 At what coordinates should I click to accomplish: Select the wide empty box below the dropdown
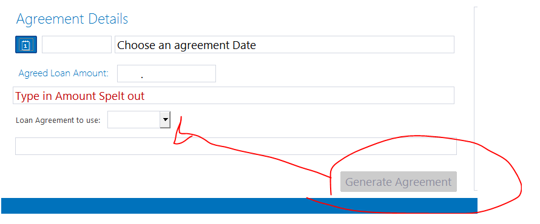point(236,146)
